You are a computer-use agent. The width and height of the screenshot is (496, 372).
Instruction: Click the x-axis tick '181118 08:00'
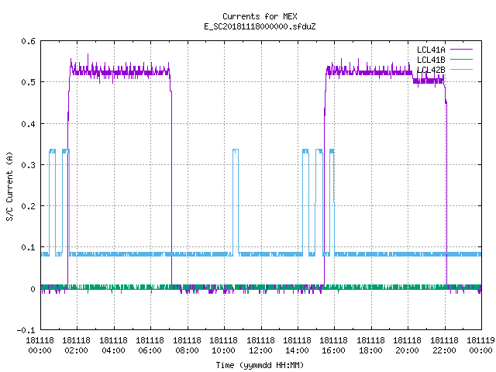point(188,346)
